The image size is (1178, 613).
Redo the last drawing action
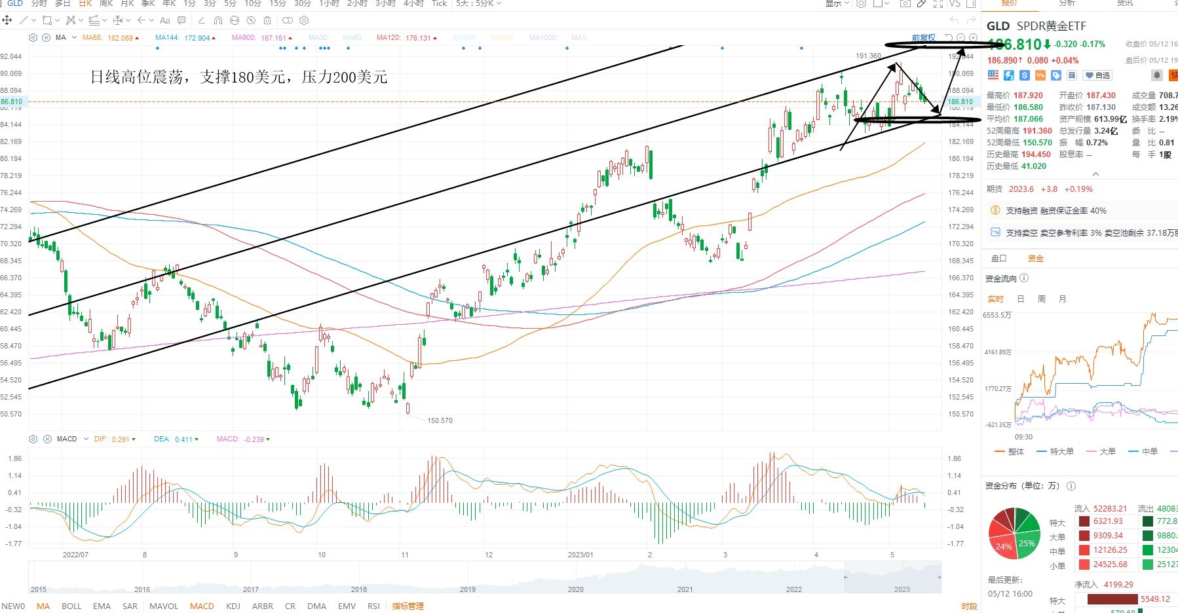click(970, 20)
